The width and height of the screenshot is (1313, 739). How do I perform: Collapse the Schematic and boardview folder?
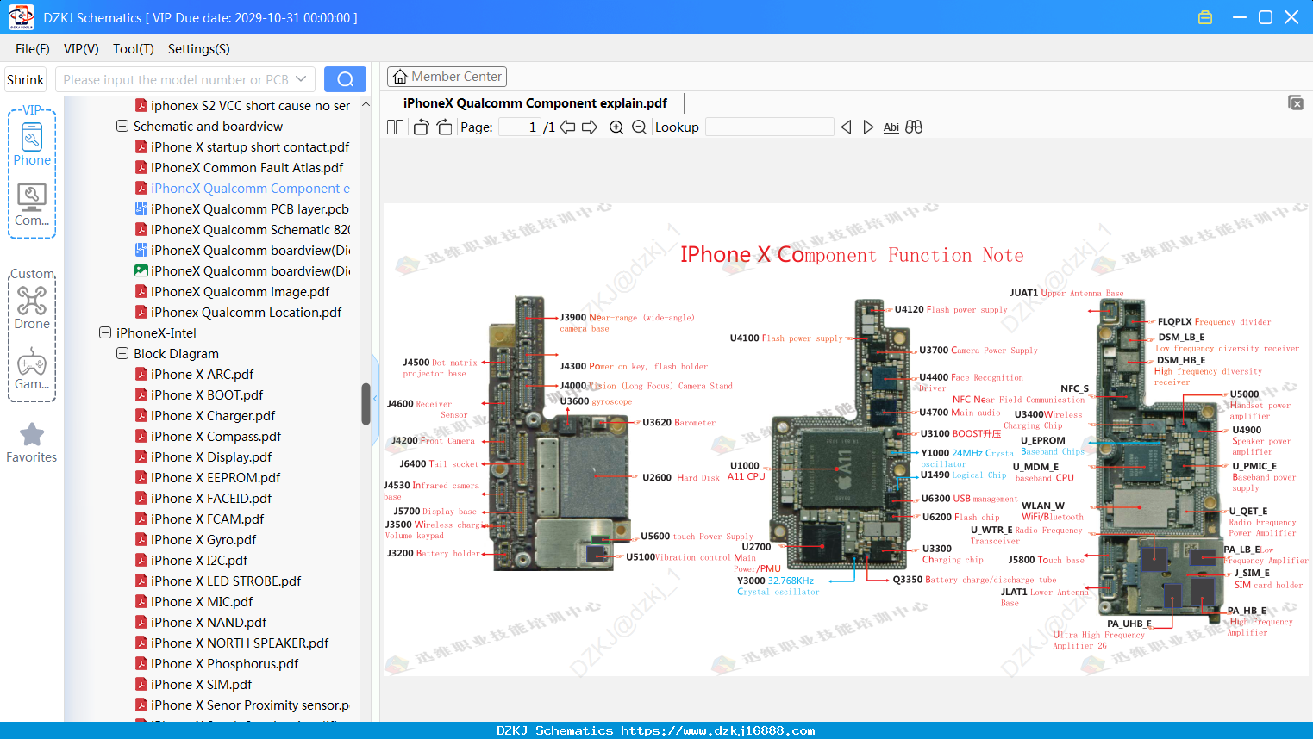click(122, 127)
